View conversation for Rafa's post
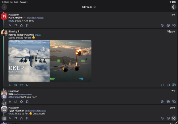 point(174,102)
